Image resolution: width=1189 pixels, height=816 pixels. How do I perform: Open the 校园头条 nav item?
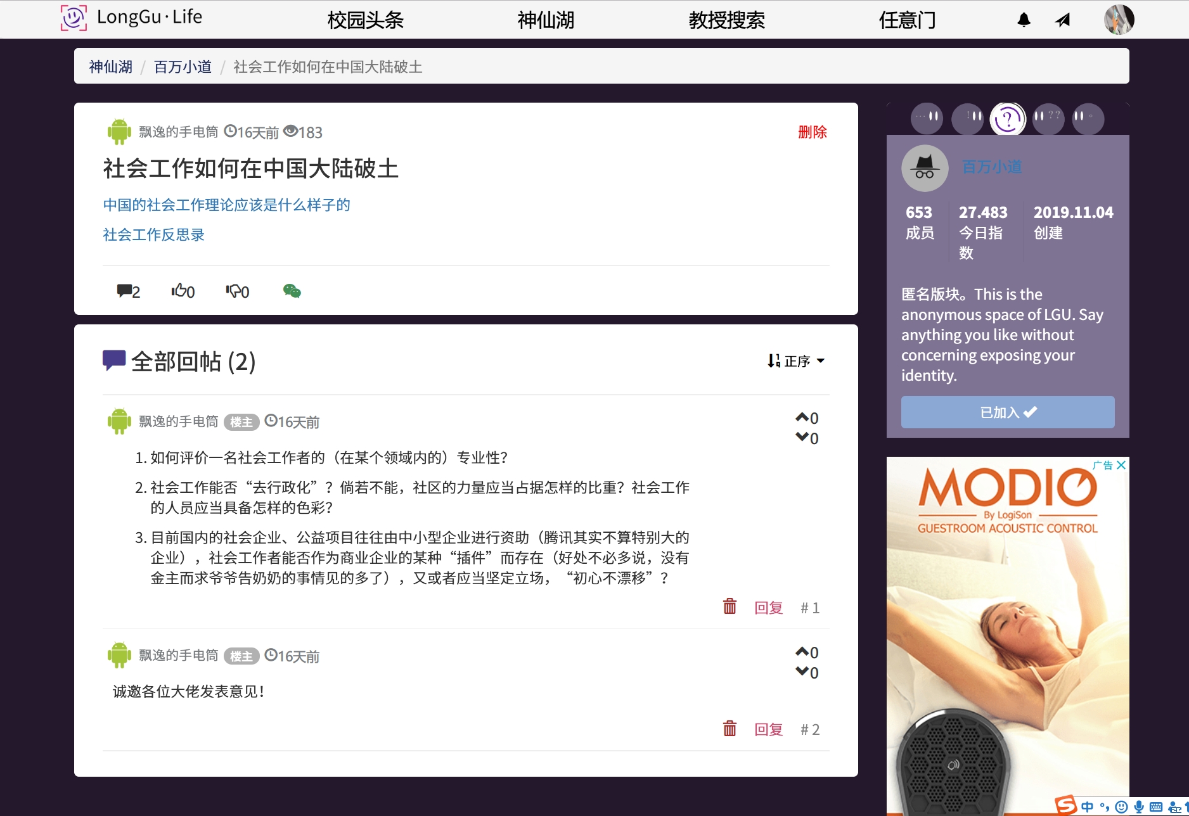tap(365, 20)
